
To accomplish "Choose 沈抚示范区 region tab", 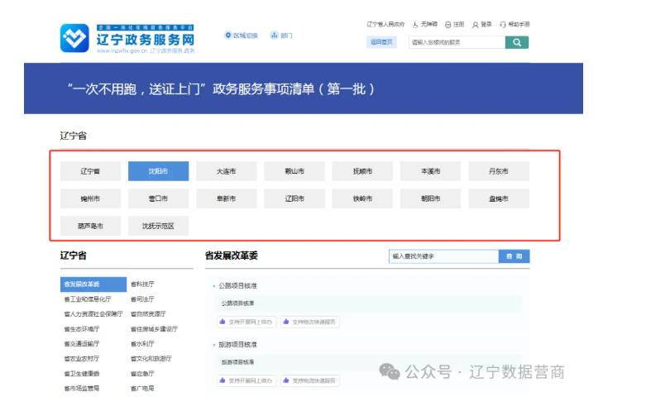I will click(158, 226).
